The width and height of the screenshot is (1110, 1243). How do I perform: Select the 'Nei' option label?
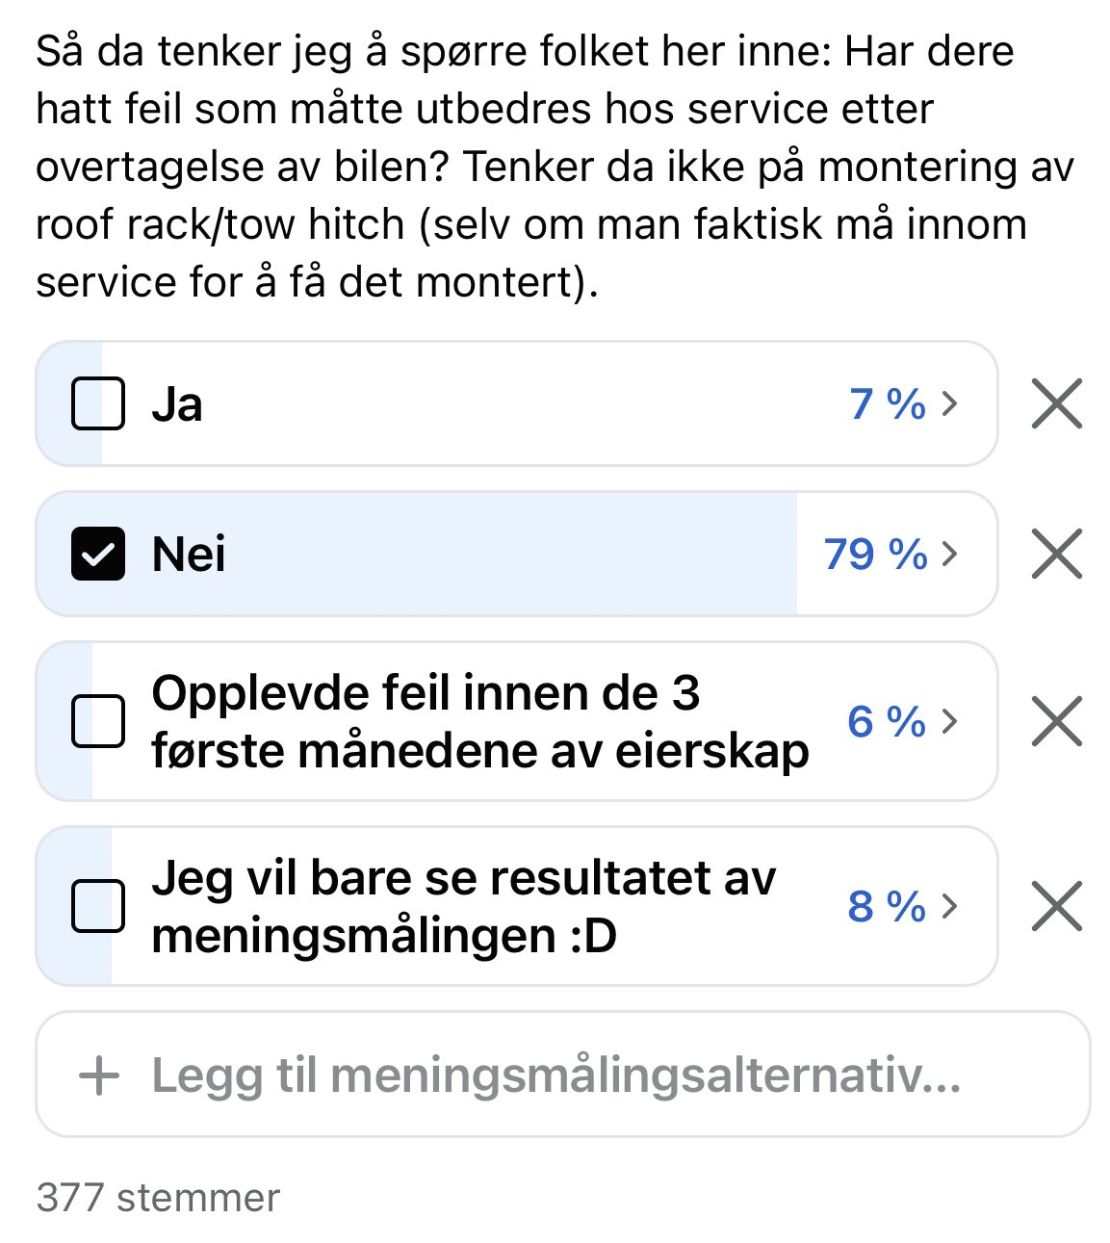pos(189,554)
